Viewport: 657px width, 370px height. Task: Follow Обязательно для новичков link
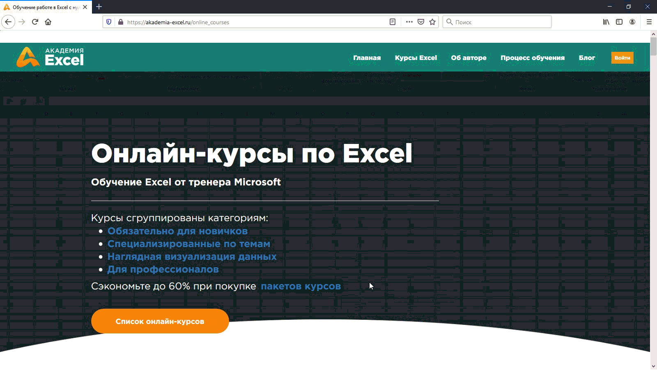click(177, 231)
